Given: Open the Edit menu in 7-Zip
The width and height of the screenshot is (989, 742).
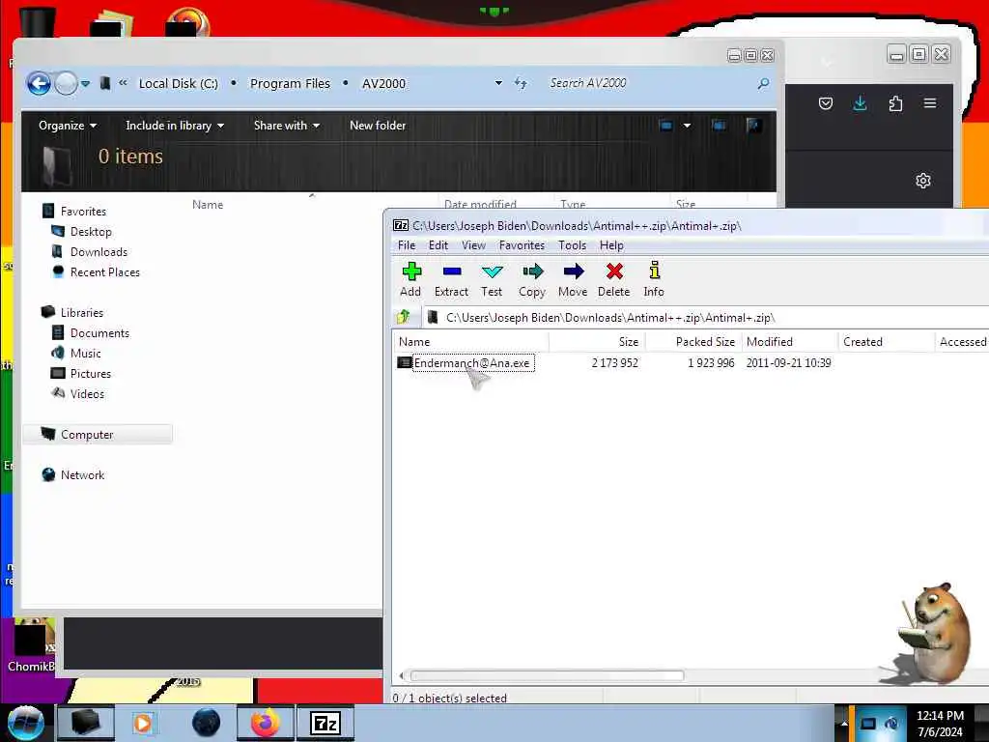Looking at the screenshot, I should tap(438, 245).
